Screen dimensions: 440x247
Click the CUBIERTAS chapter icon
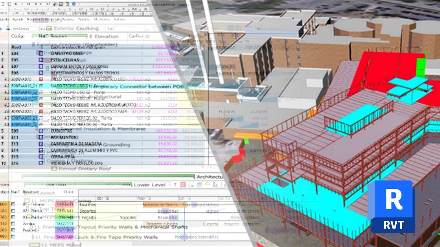(41, 131)
